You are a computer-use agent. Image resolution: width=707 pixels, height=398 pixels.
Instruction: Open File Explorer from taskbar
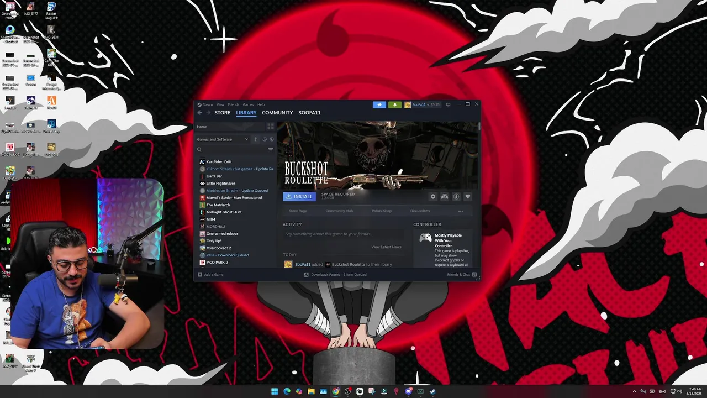coord(311,391)
